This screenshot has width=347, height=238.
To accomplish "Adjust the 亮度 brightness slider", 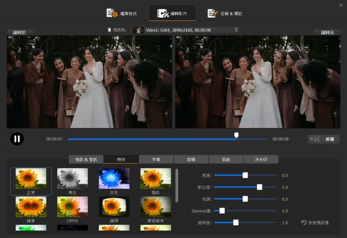I will (x=245, y=175).
